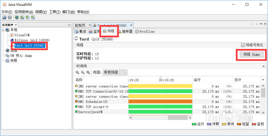Viewport: 268px width, 136px height.
Task: Click the maximize document window icon
Action: (265, 24)
